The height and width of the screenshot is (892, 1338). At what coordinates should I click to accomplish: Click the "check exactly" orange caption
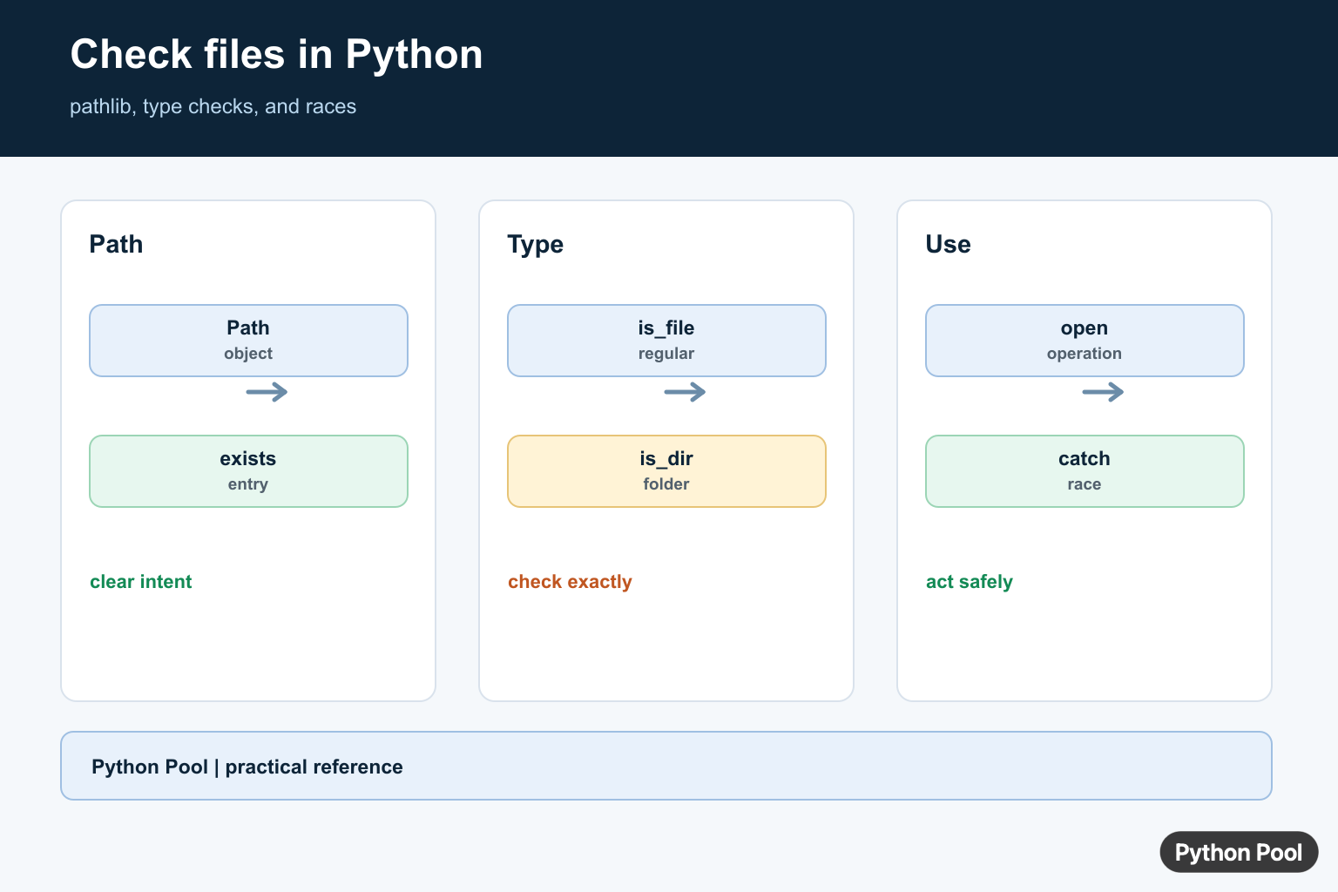[570, 582]
